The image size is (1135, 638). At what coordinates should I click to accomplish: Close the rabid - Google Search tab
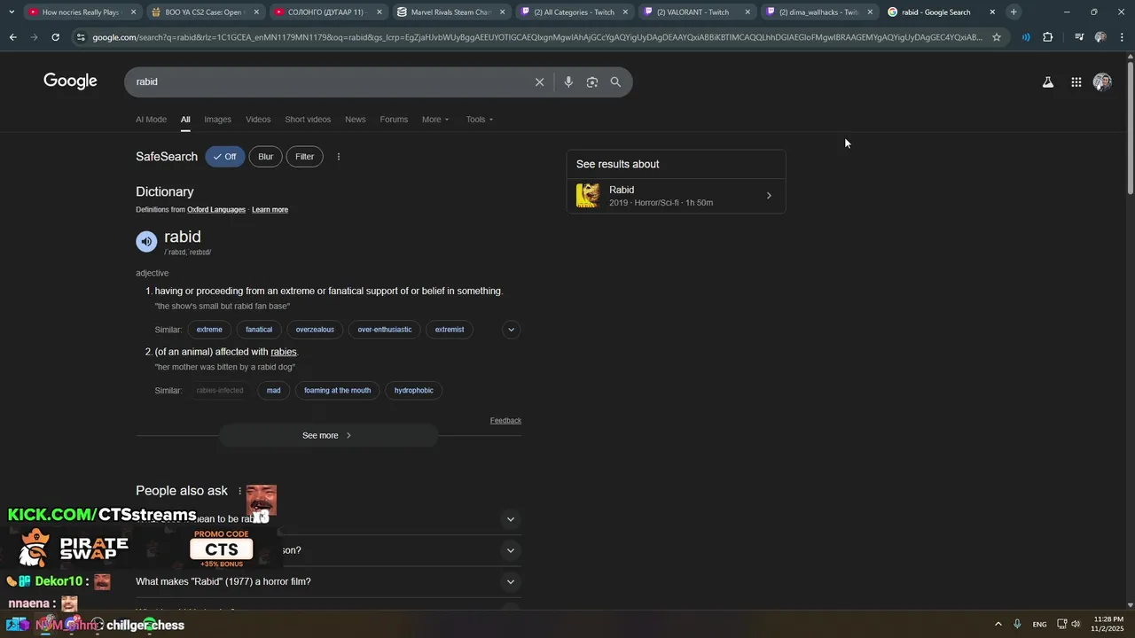coord(992,12)
